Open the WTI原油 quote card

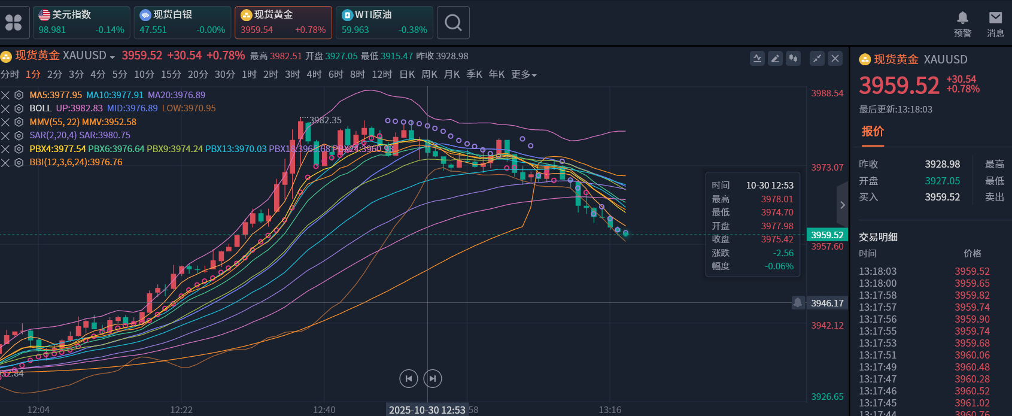(x=384, y=23)
